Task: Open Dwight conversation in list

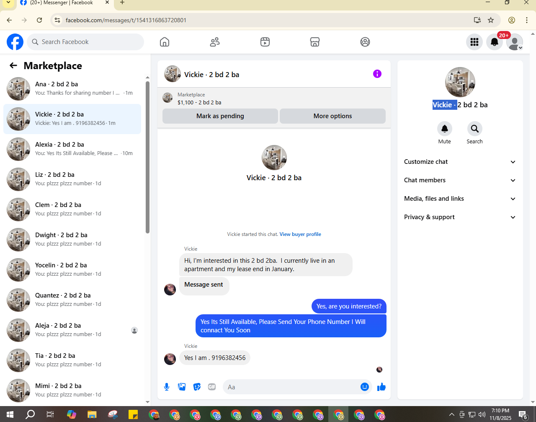Action: click(72, 240)
